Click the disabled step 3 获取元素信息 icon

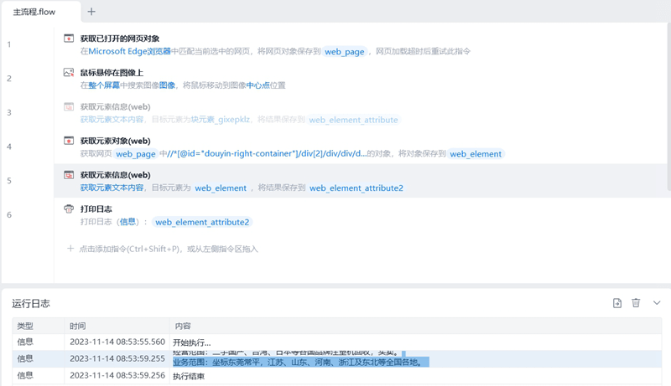pos(69,106)
